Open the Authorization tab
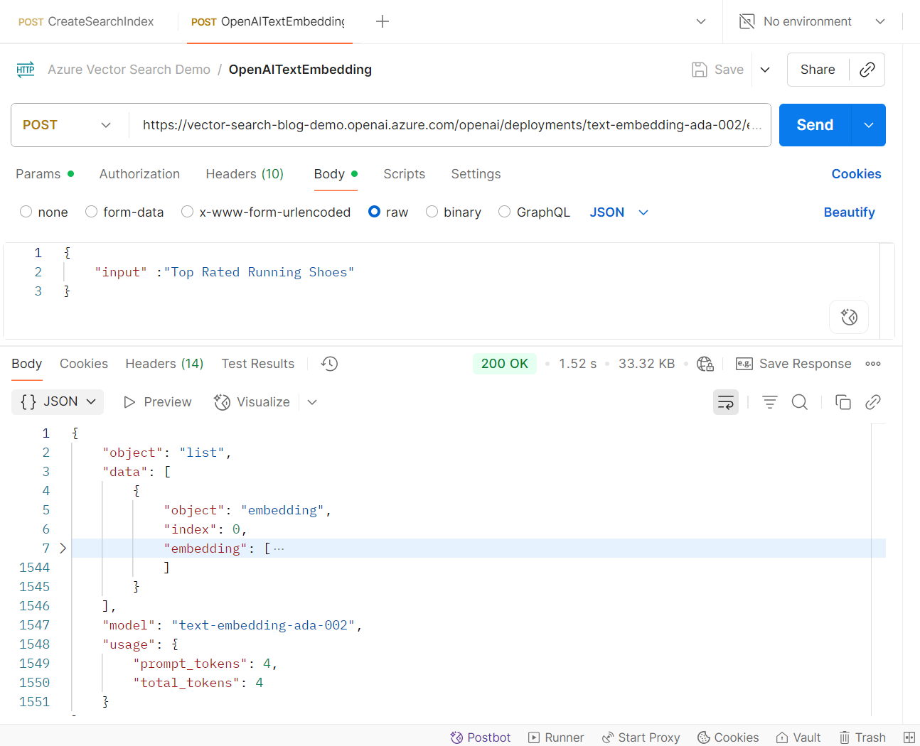Image resolution: width=920 pixels, height=746 pixels. (x=139, y=174)
